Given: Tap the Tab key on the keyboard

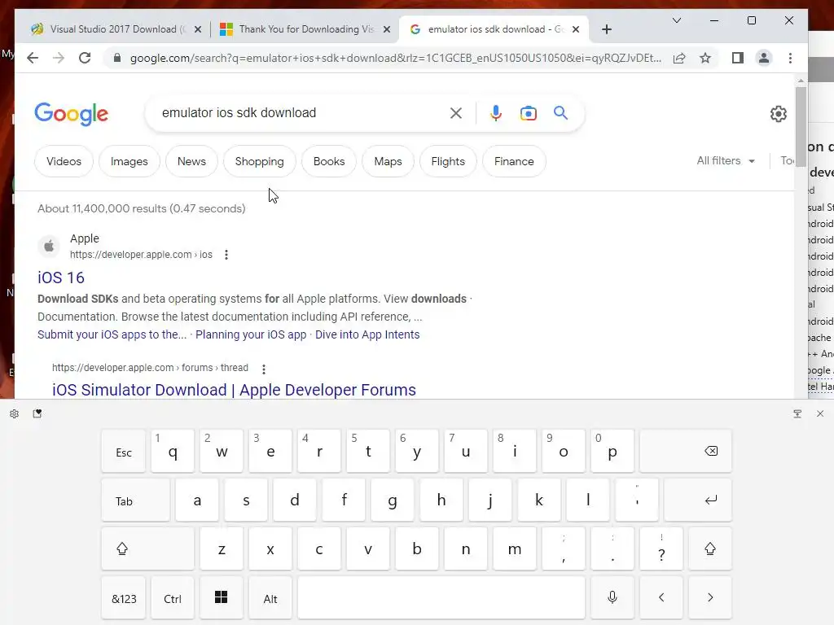Looking at the screenshot, I should click(136, 500).
